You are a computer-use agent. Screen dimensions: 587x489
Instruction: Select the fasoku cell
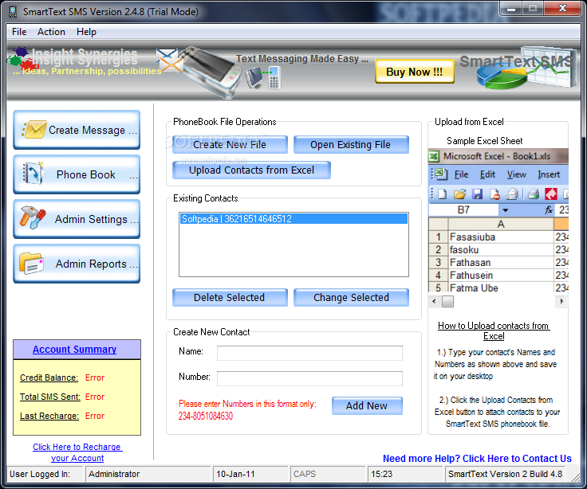[x=501, y=250]
